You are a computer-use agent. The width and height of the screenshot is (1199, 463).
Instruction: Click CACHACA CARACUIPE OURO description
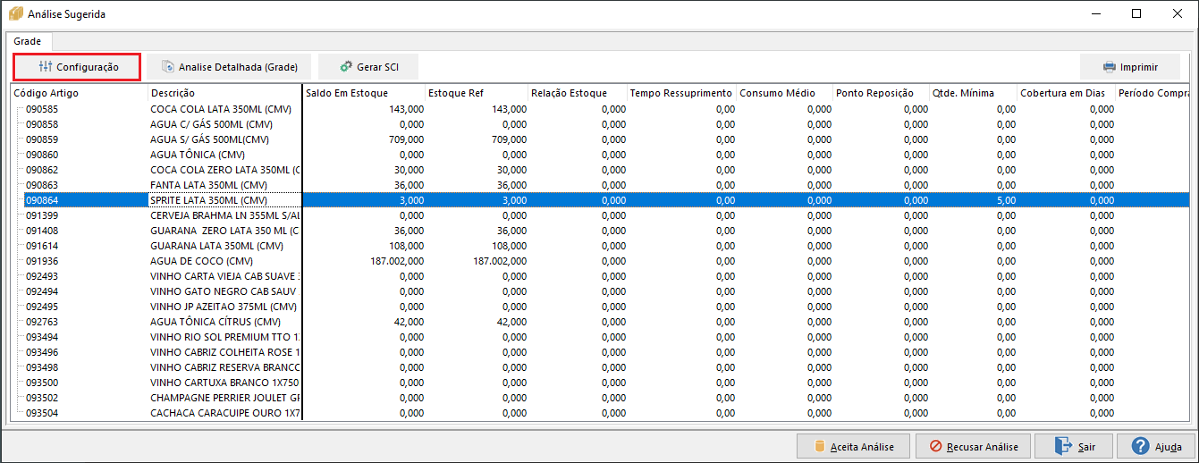point(225,413)
